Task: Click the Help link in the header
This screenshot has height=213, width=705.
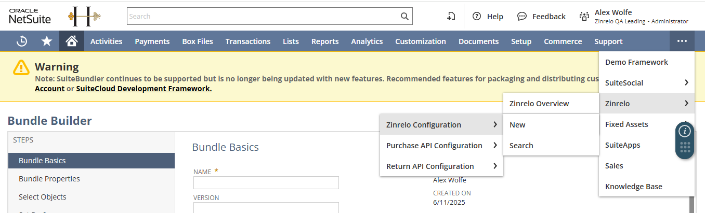Action: click(495, 17)
